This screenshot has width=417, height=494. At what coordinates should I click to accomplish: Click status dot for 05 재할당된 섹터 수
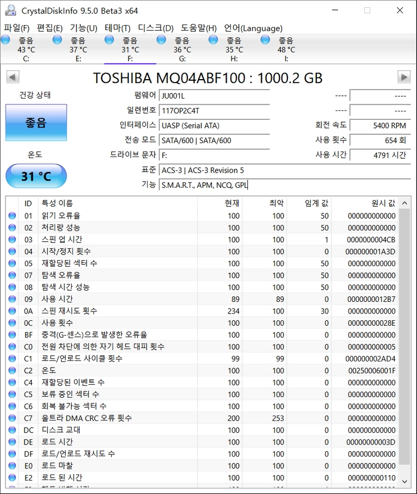click(12, 263)
